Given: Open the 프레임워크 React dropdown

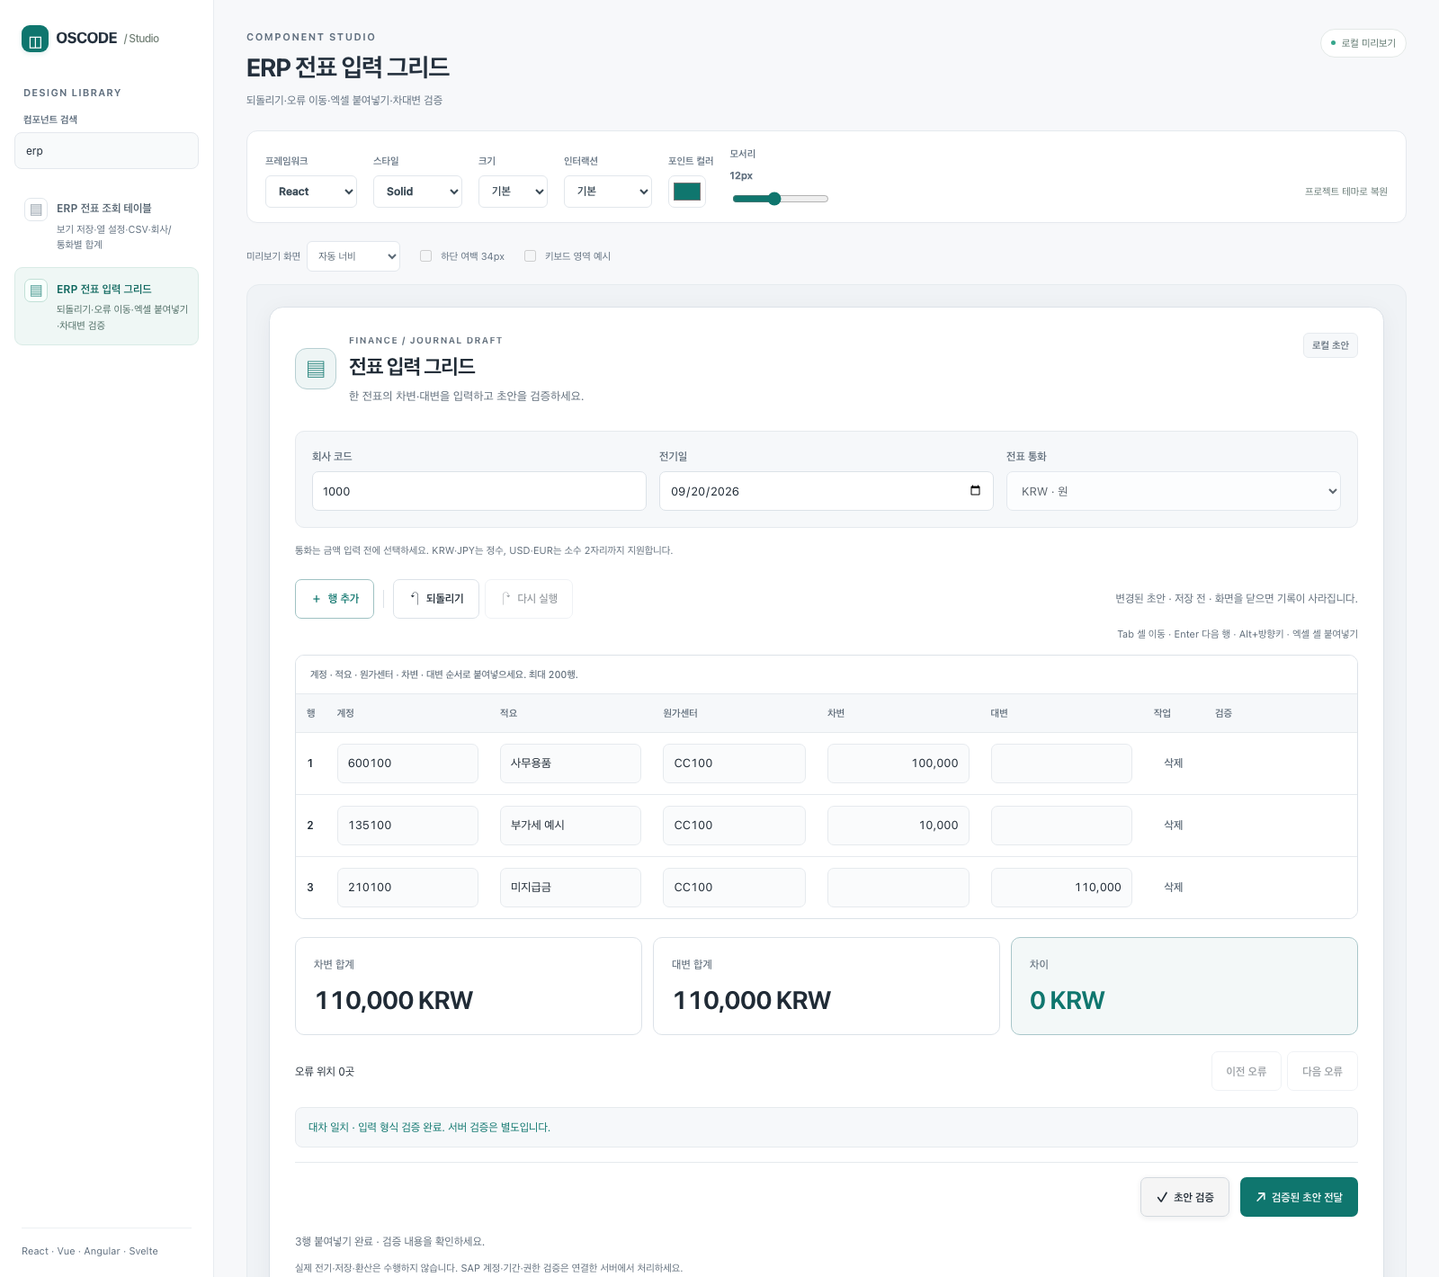Looking at the screenshot, I should tap(311, 192).
